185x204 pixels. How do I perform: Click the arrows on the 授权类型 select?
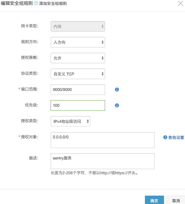coord(88,121)
